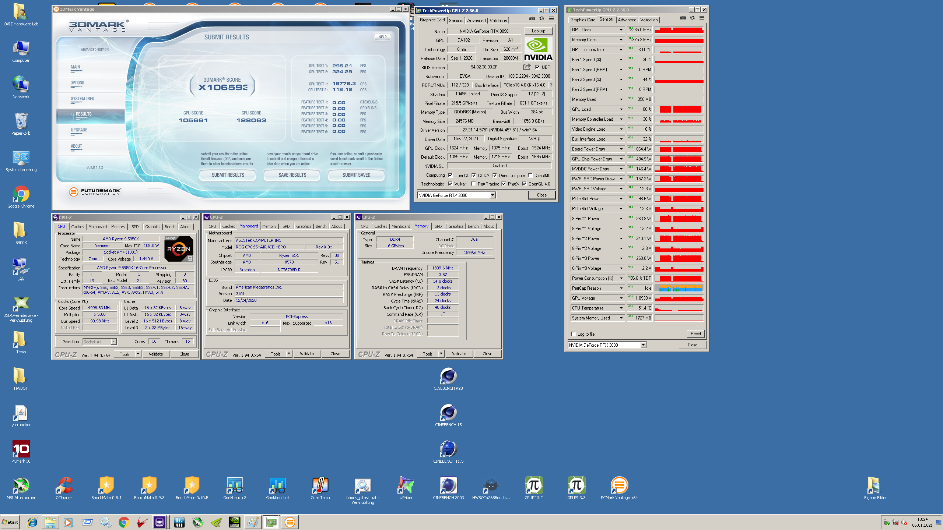Open the Systemsteuerung desktop icon
Screen dimensions: 943x530
point(21,160)
